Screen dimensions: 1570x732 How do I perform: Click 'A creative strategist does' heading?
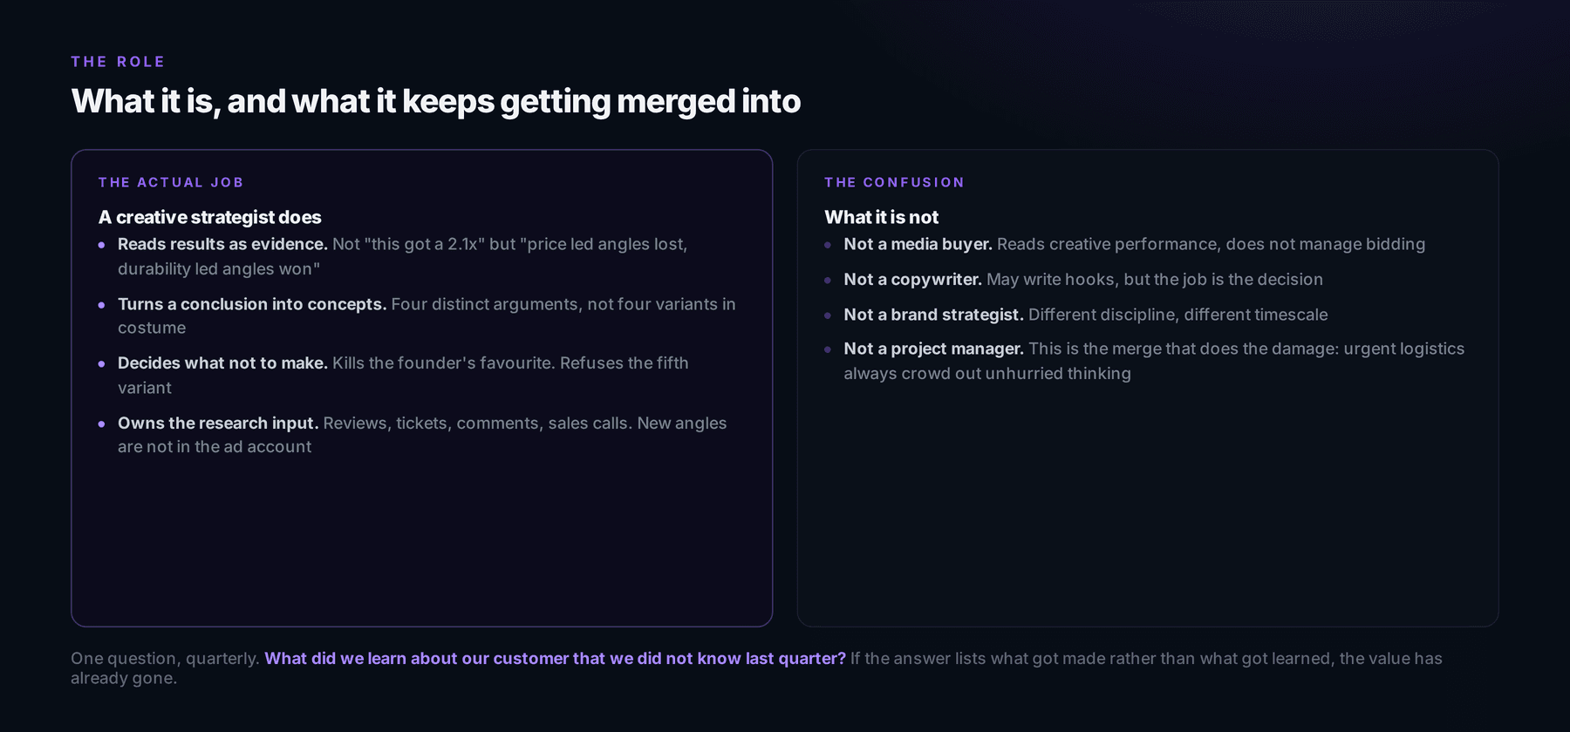pyautogui.click(x=210, y=217)
